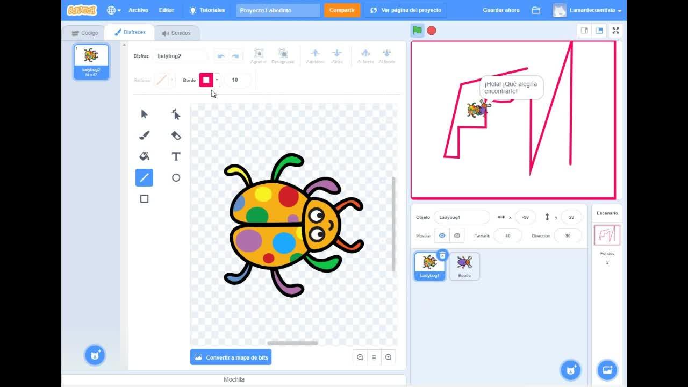
Task: Edit the sprite y position field
Action: point(571,217)
